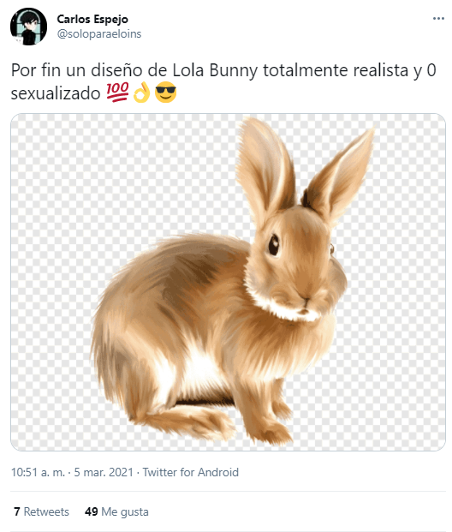The image size is (452, 532).
Task: Click the rabbit's tall left ear
Action: click(x=266, y=166)
